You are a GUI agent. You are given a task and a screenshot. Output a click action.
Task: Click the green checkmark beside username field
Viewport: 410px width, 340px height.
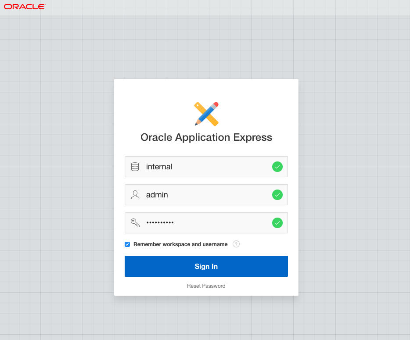[x=277, y=195]
